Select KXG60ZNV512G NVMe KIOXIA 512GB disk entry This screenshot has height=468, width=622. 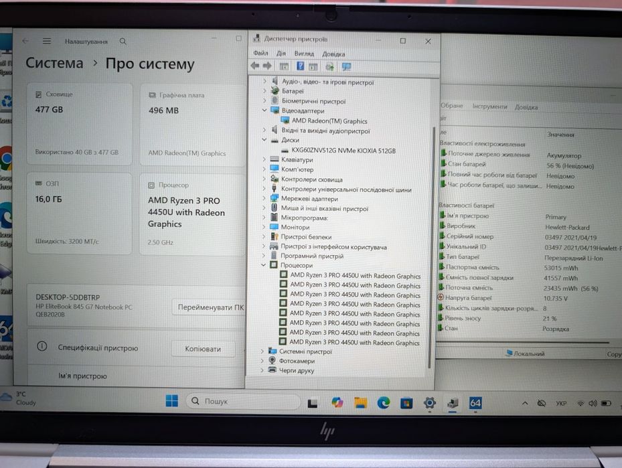pos(343,151)
